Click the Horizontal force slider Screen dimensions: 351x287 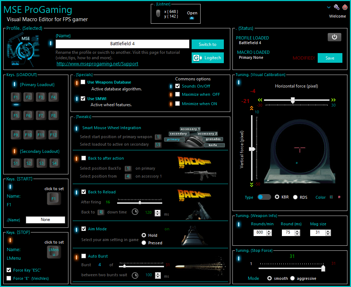pyautogui.click(x=297, y=100)
